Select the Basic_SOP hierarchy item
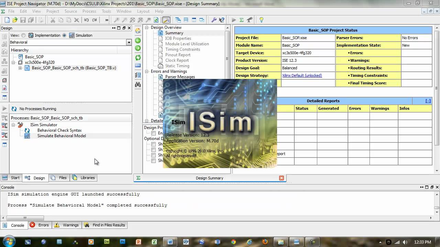This screenshot has height=247, width=440. [x=34, y=57]
